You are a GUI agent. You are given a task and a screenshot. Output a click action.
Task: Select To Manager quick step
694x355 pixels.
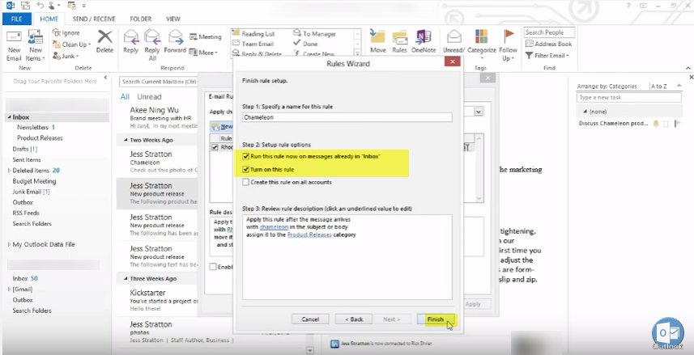[314, 34]
